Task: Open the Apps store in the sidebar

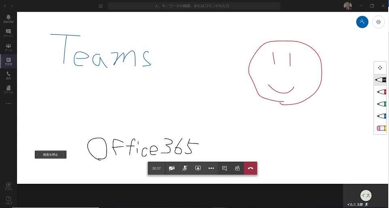Action: pos(8,186)
